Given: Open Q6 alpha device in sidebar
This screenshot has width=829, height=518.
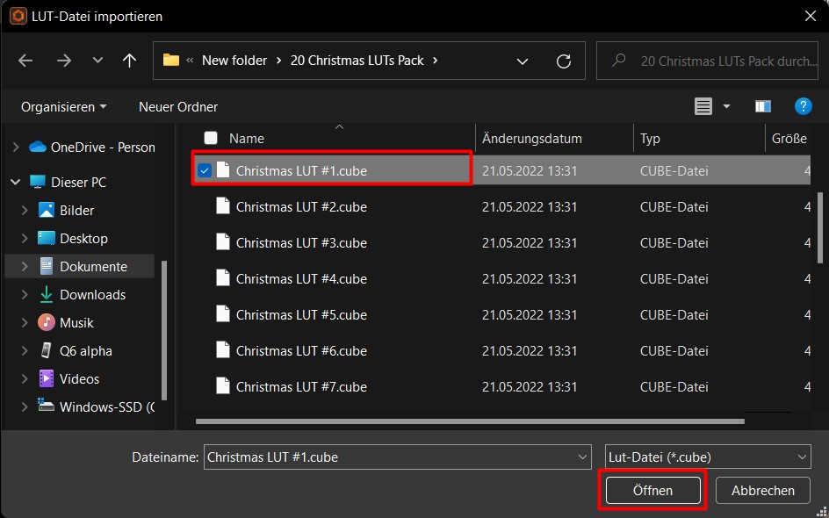Looking at the screenshot, I should point(76,350).
